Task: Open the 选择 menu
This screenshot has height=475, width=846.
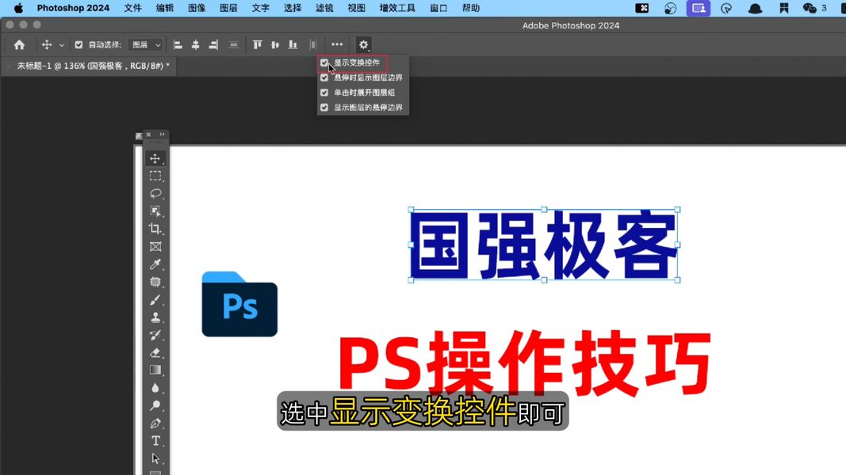Action: pyautogui.click(x=293, y=8)
